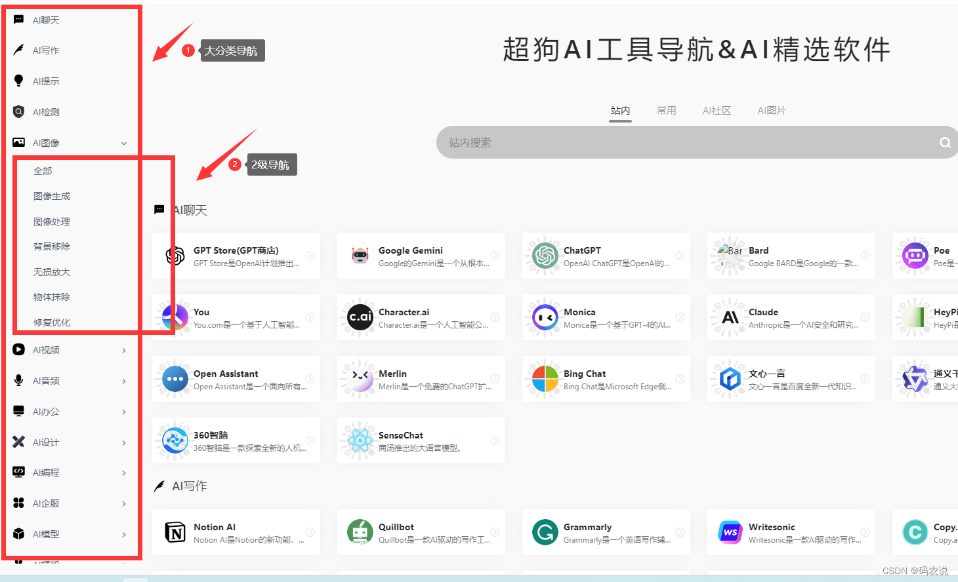Open the Bard card title link
Viewport: 958px width, 582px height.
(x=759, y=250)
